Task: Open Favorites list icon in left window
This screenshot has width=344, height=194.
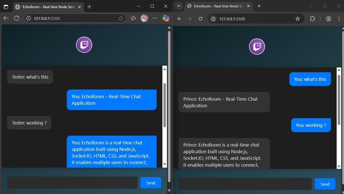Action: (133, 18)
